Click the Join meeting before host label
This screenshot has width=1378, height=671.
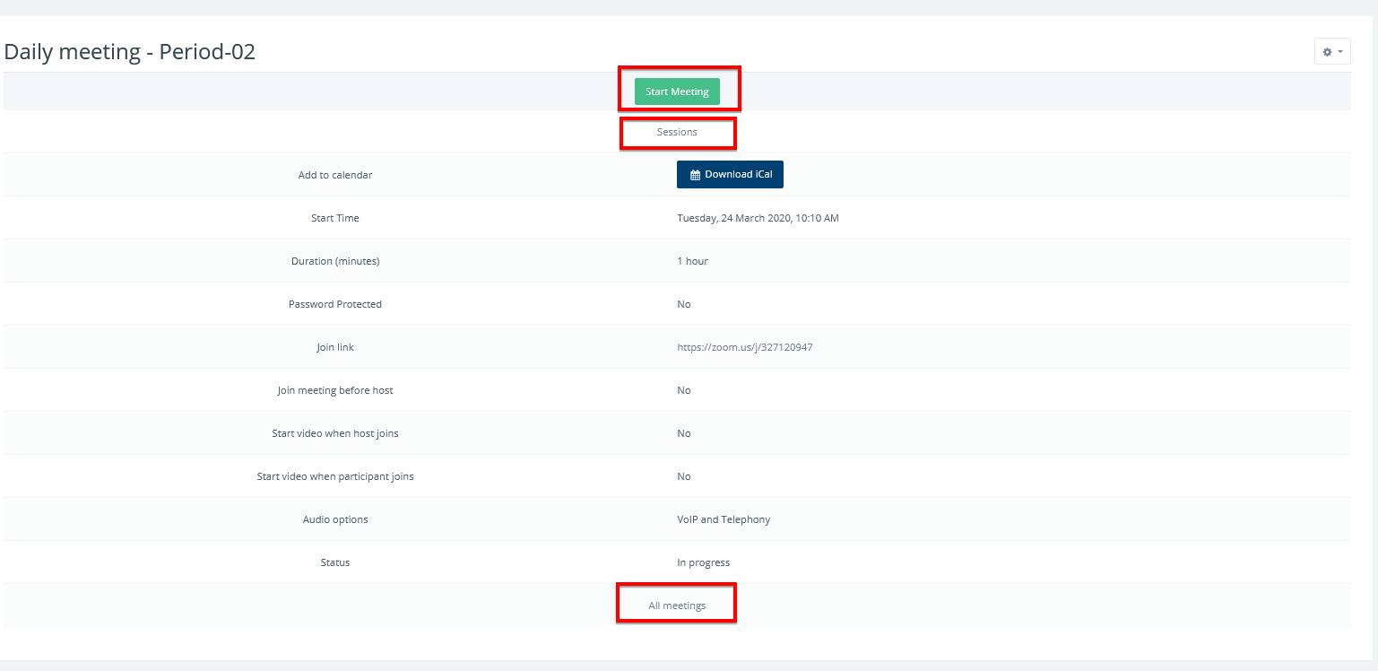[335, 390]
